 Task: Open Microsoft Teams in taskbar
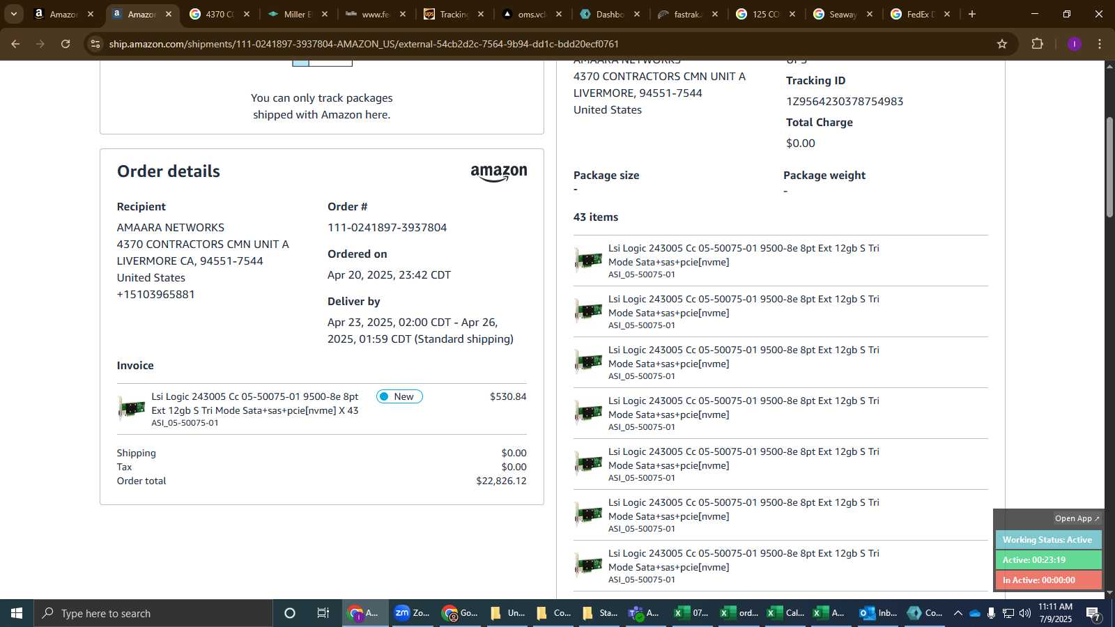(x=645, y=613)
